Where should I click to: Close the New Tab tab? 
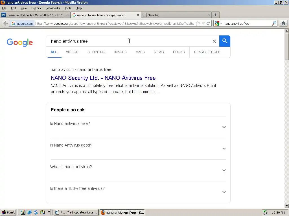click(x=209, y=15)
